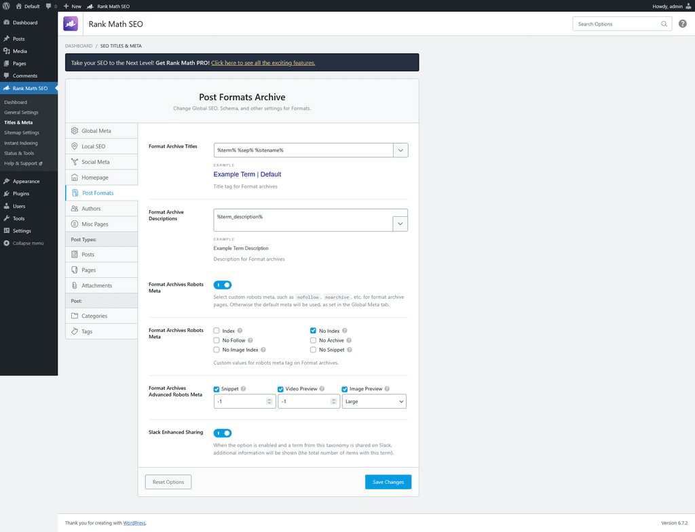Viewport: 695px width, 532px height.
Task: Uncheck the Image Preview checkbox
Action: point(344,389)
